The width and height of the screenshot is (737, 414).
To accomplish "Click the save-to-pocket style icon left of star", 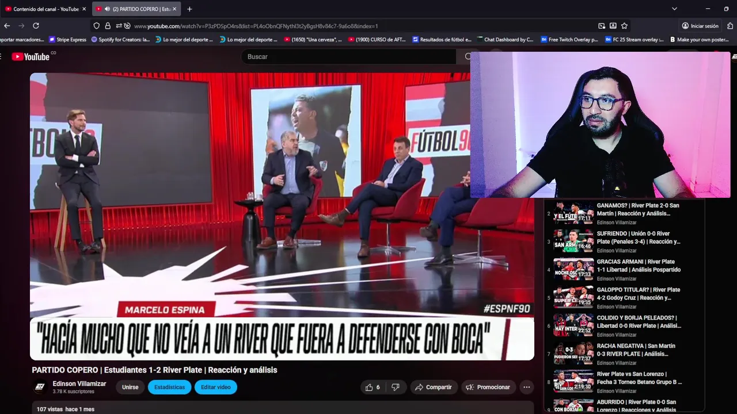I will pyautogui.click(x=613, y=26).
